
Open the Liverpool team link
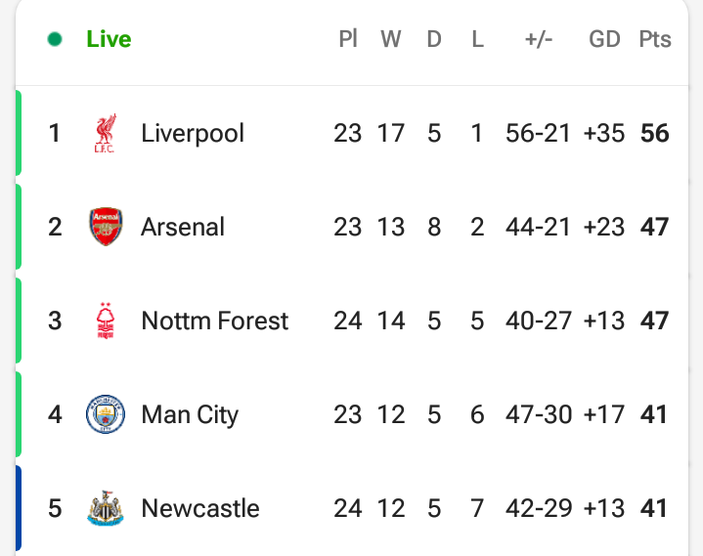click(x=193, y=133)
